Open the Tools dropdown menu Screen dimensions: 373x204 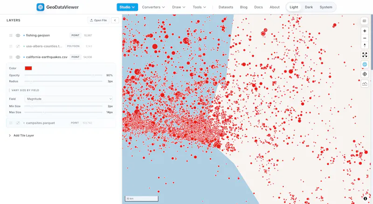tap(200, 7)
